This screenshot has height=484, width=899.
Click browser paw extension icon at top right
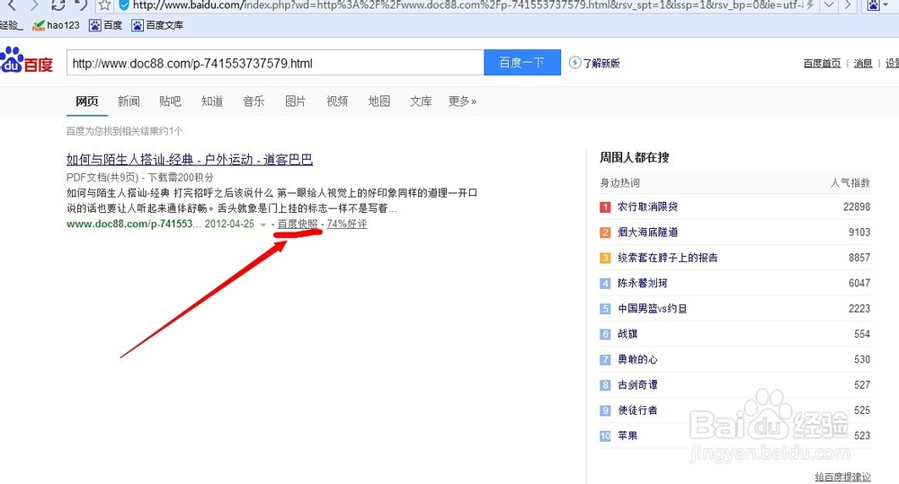[873, 5]
